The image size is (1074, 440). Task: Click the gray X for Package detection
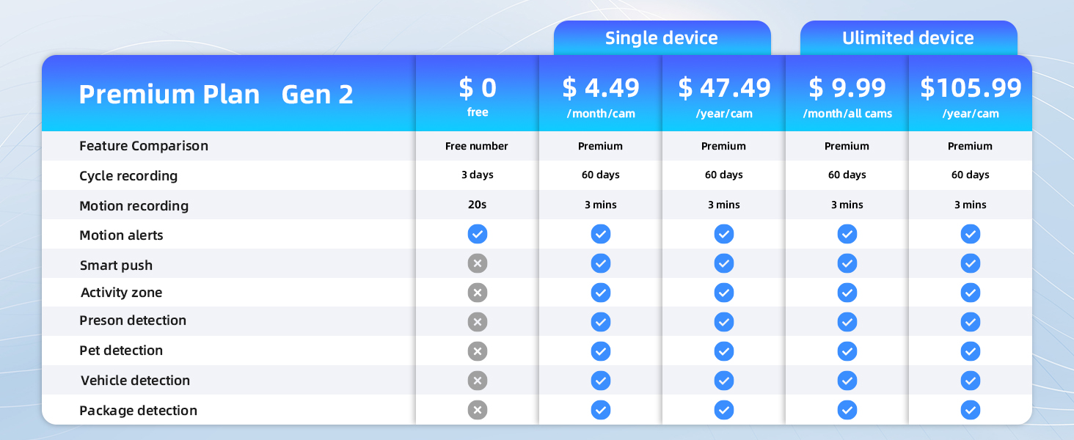point(478,410)
